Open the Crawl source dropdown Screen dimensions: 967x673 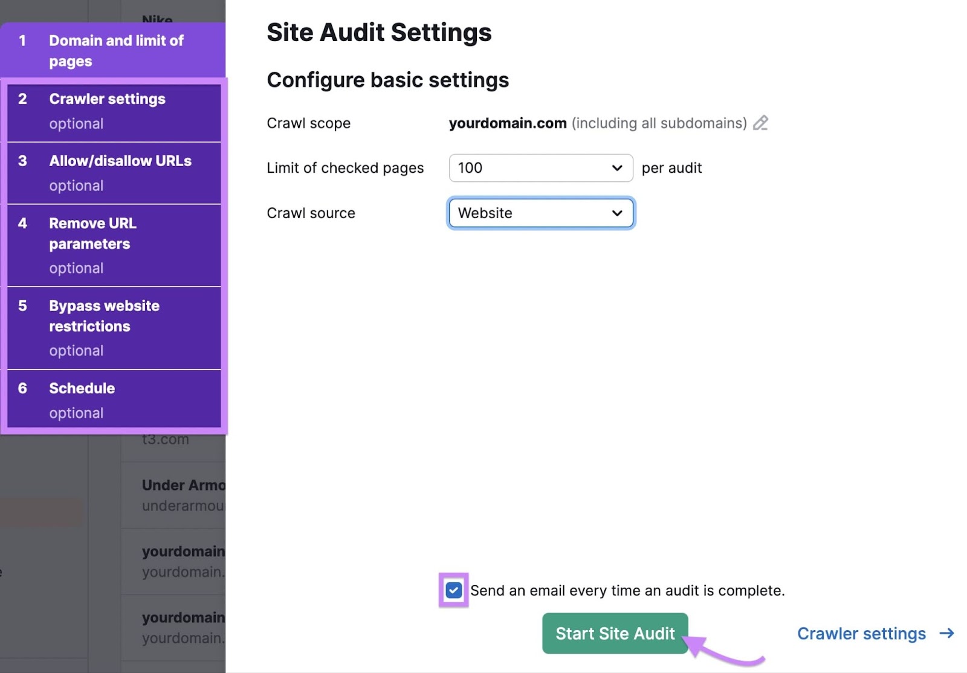[x=540, y=213]
